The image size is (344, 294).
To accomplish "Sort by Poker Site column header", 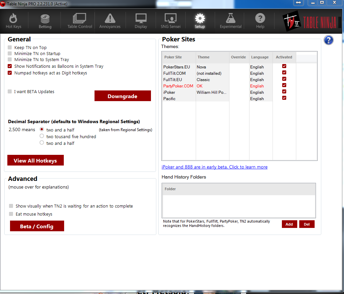I will 179,57.
